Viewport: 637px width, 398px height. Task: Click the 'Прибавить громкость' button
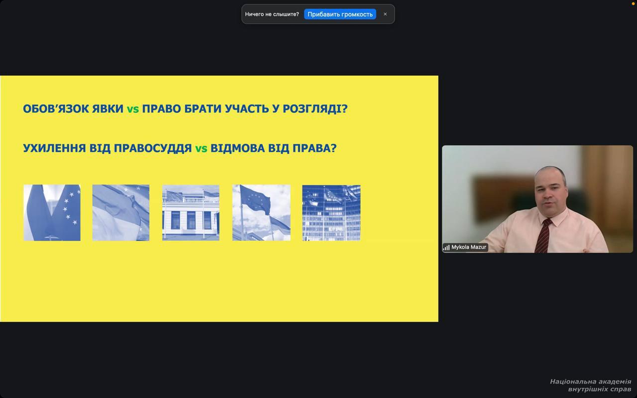(x=340, y=14)
